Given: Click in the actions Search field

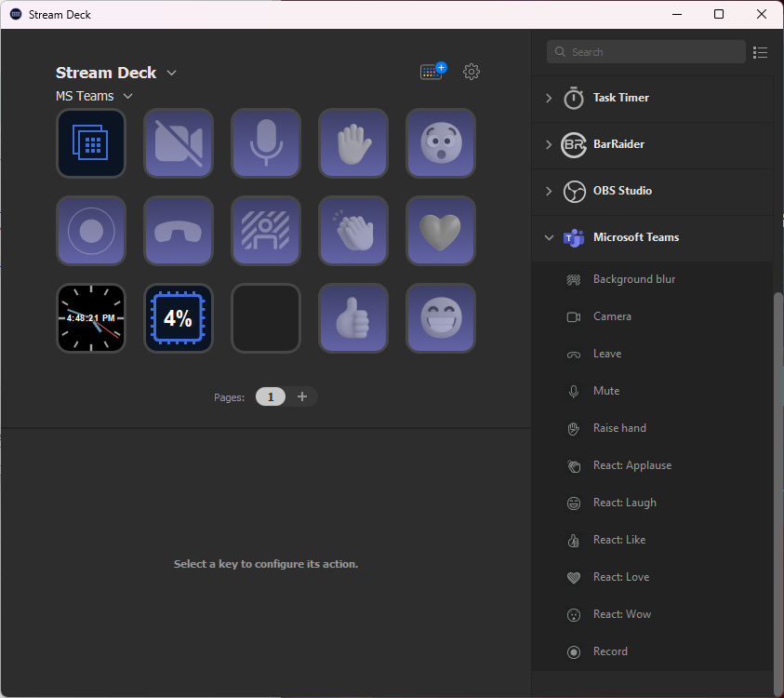Looking at the screenshot, I should [x=646, y=52].
